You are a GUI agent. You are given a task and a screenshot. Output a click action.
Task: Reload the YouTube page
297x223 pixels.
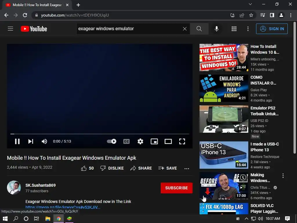pos(25,15)
